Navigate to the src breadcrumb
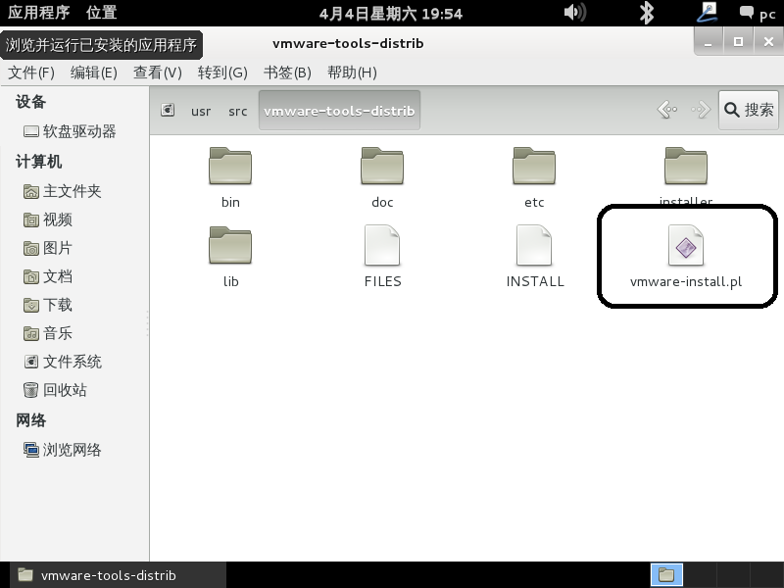This screenshot has width=784, height=588. click(x=237, y=111)
